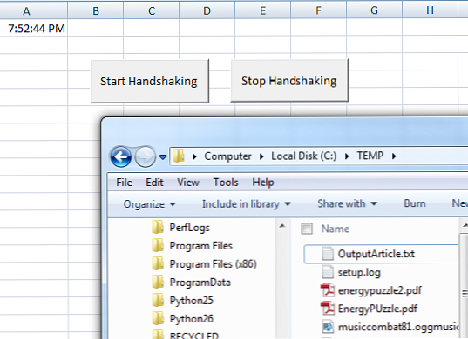Open the Help menu in Explorer
This screenshot has height=339, width=468.
pos(262,183)
